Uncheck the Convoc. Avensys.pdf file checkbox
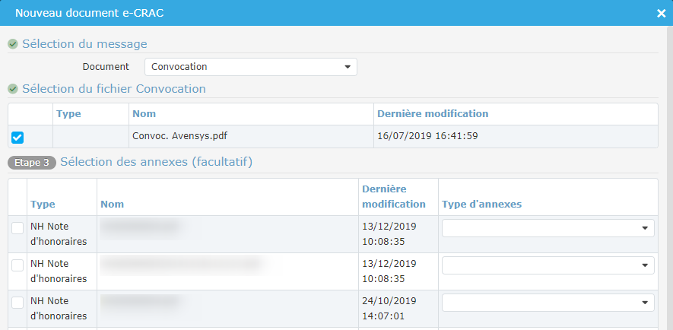 17,137
